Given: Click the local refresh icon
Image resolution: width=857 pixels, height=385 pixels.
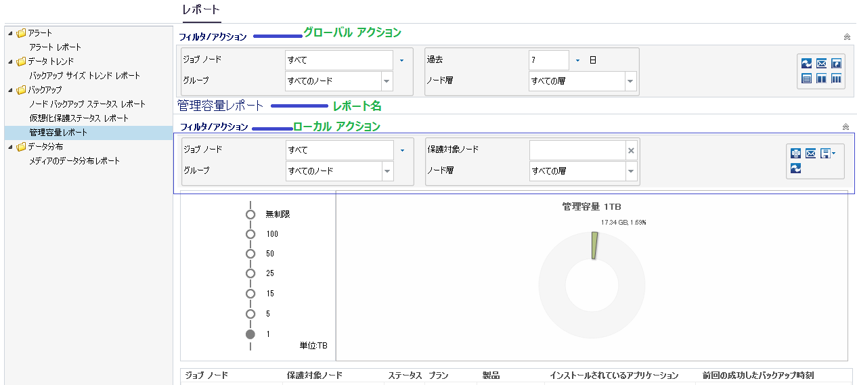Looking at the screenshot, I should point(795,168).
